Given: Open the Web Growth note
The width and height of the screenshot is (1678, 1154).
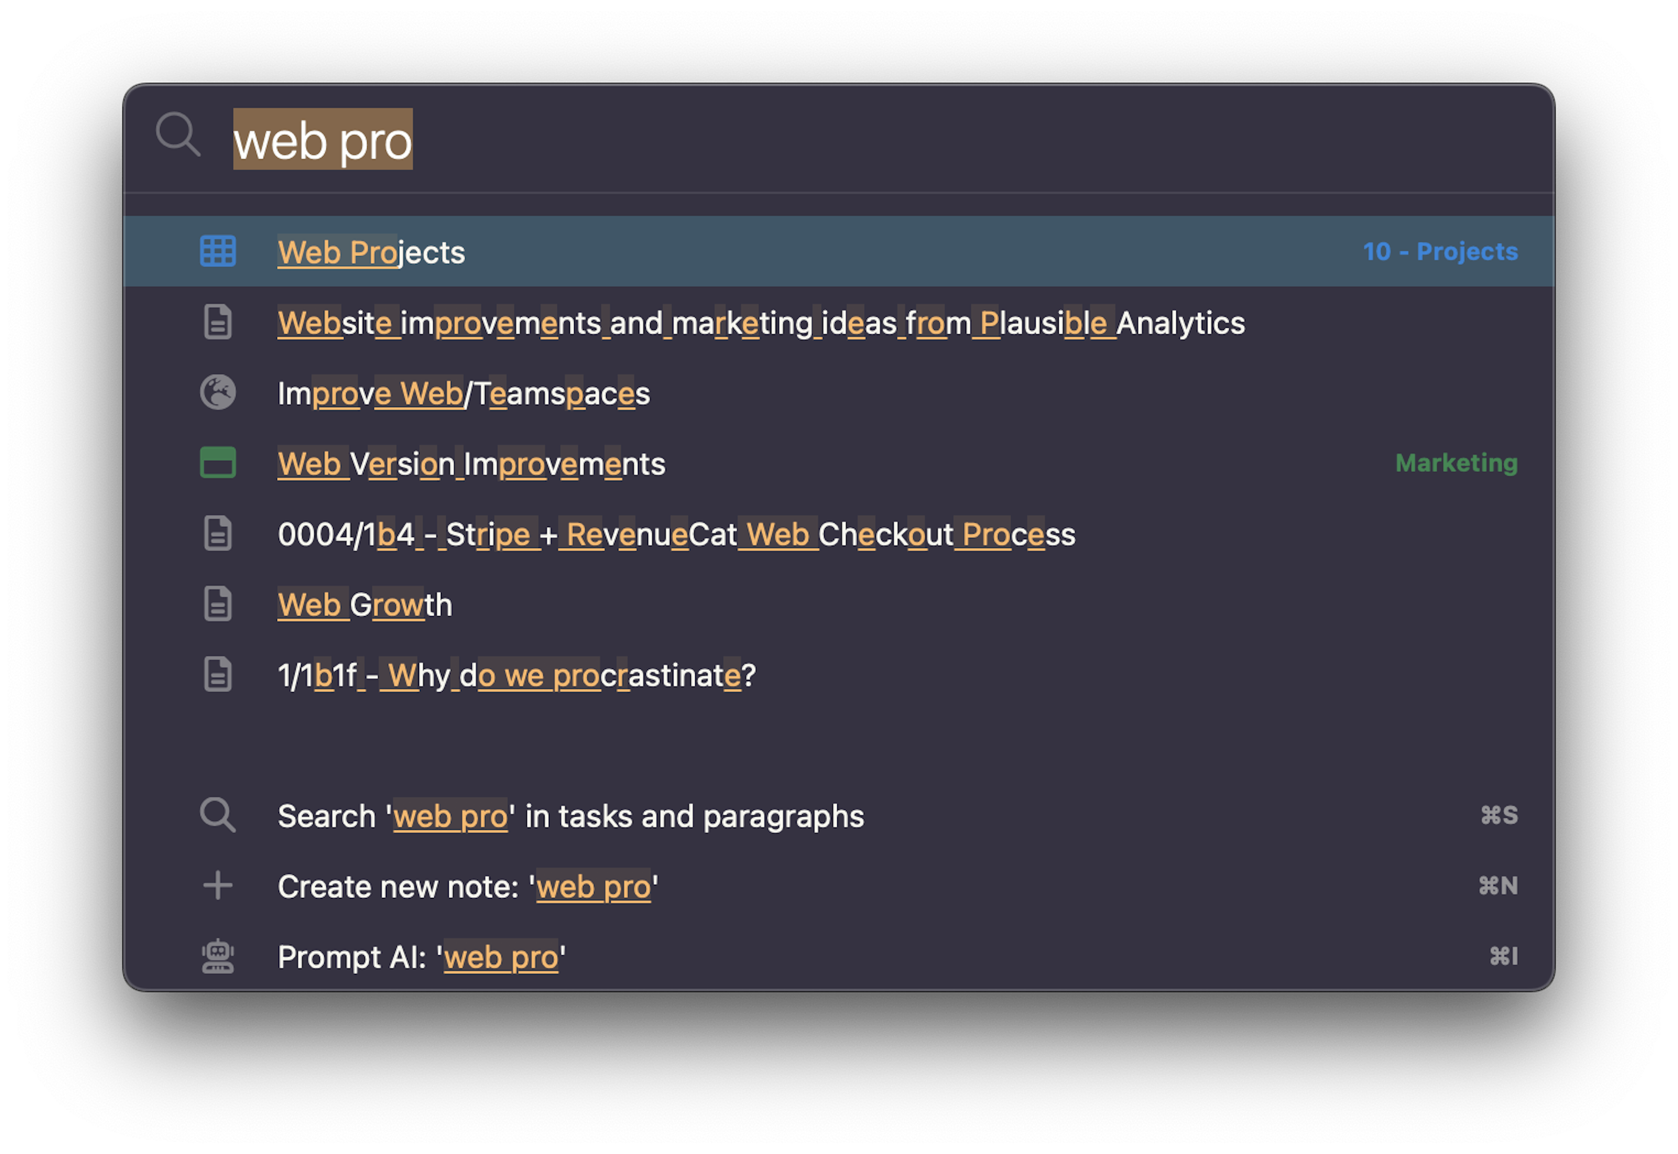Looking at the screenshot, I should tap(839, 604).
